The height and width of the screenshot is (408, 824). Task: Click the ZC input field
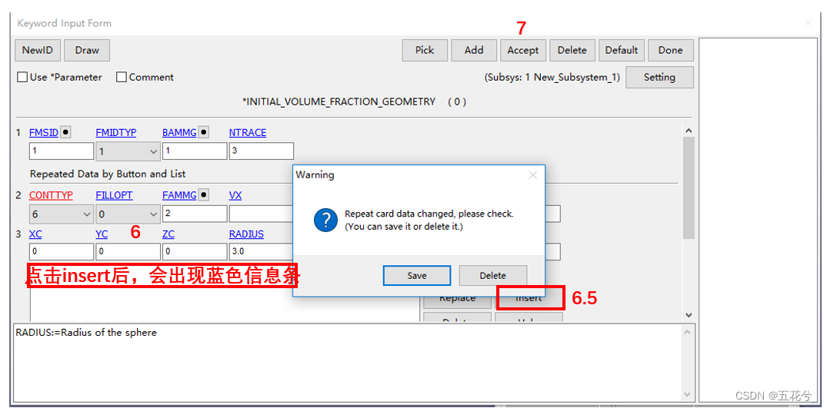[x=195, y=252]
